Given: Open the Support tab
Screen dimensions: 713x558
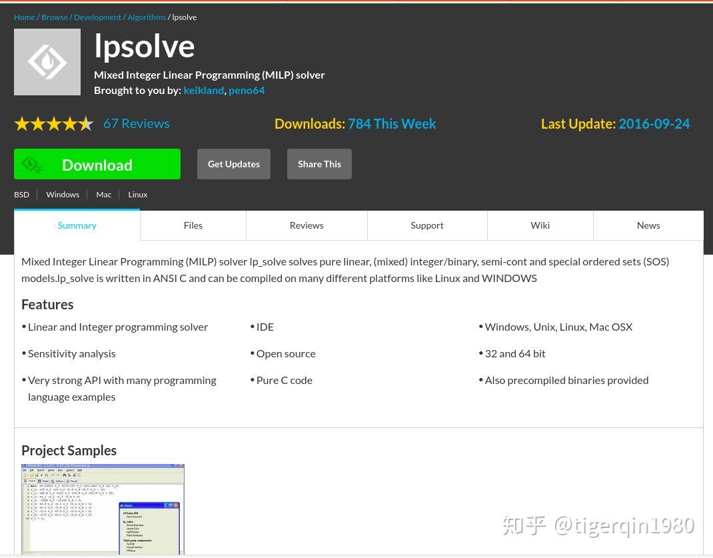Looking at the screenshot, I should (426, 225).
